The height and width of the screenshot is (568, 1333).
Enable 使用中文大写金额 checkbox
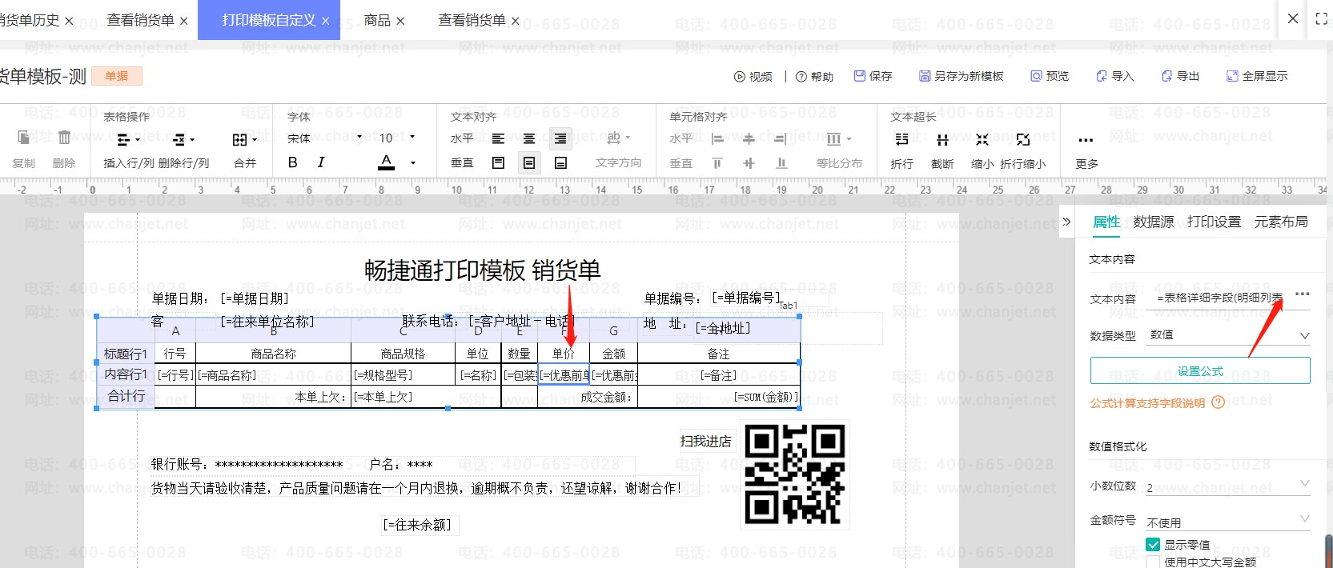coord(1153,562)
